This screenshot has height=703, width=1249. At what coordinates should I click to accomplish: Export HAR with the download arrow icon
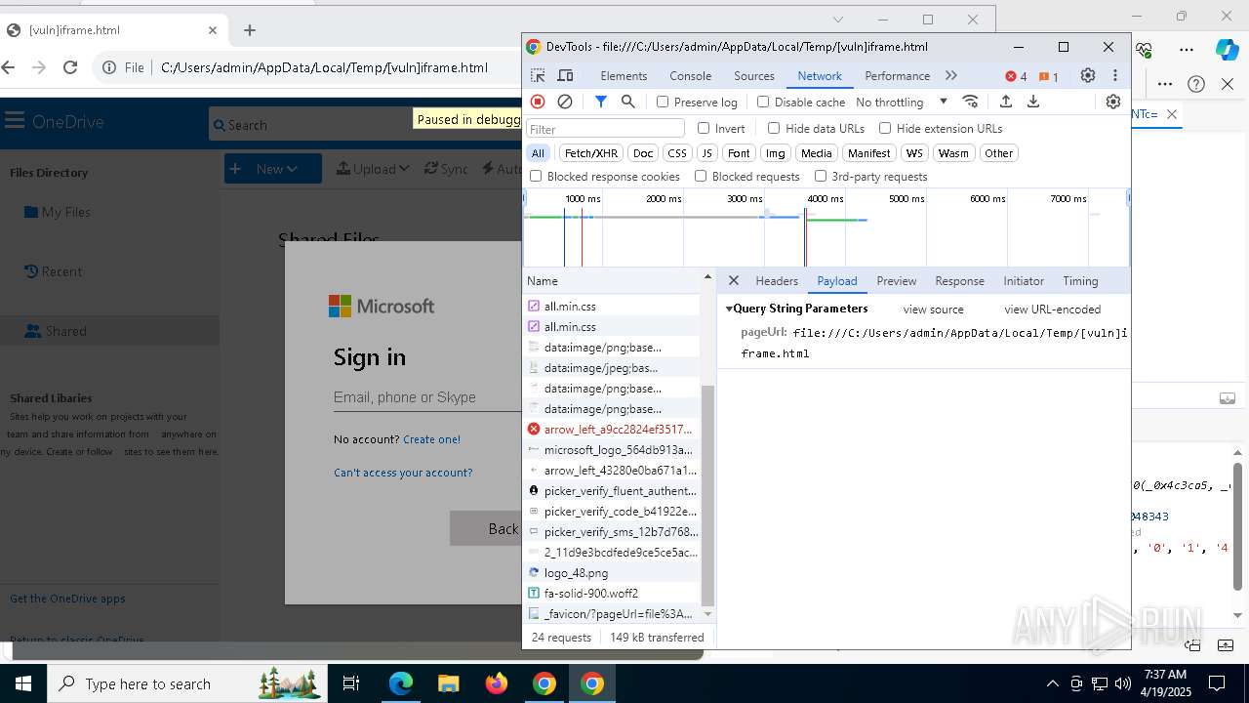[1033, 102]
